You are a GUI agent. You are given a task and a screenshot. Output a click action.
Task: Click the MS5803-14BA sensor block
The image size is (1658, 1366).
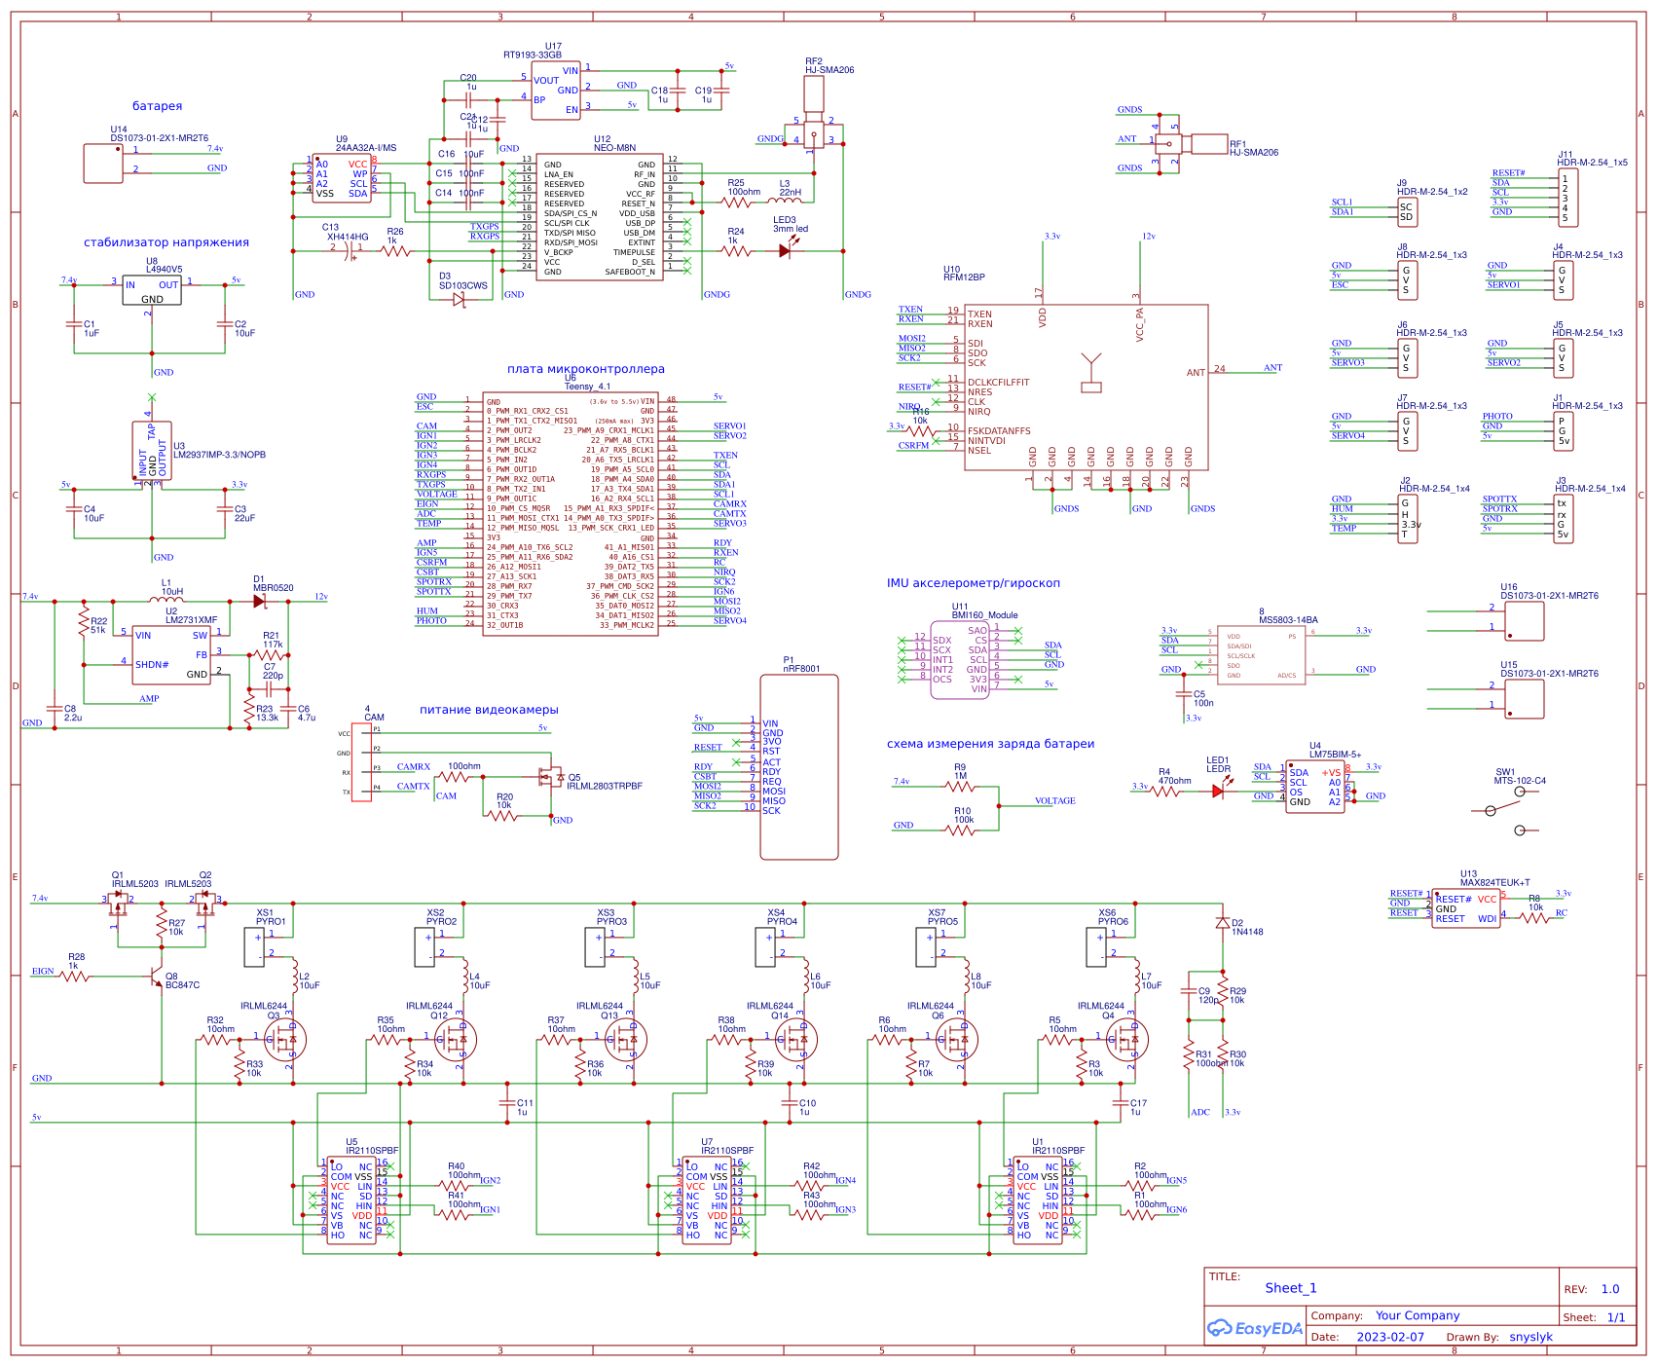pyautogui.click(x=1261, y=652)
